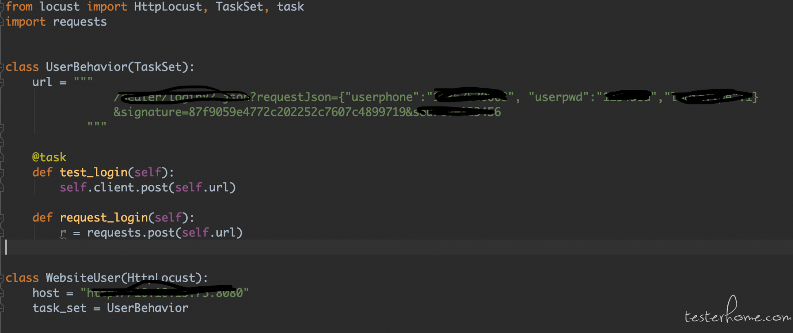
Task: Place cursor on HttpLocust import name
Action: click(x=168, y=7)
